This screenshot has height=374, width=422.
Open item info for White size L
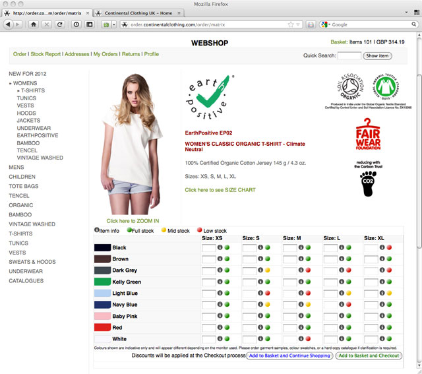(342, 338)
